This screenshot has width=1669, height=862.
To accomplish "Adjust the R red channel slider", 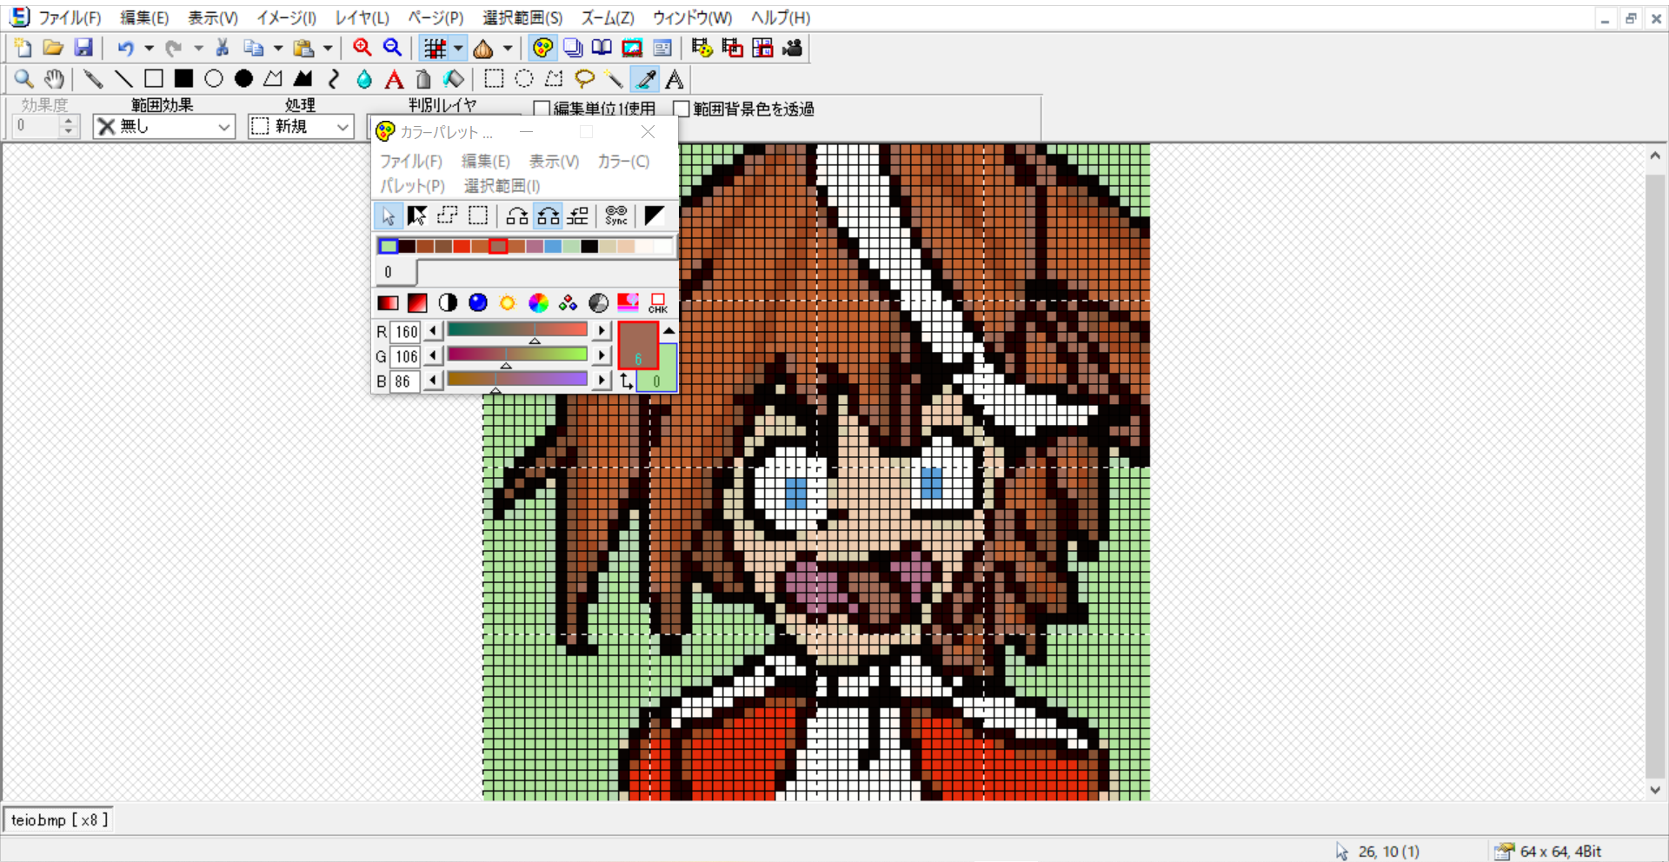I will (x=517, y=331).
